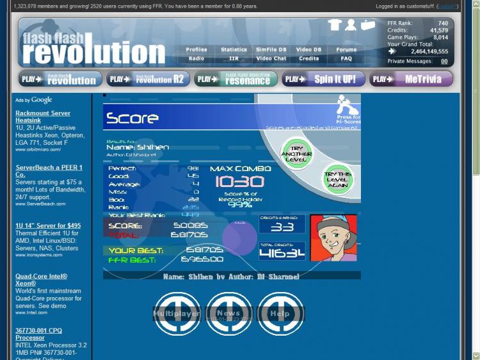Screen dimensions: 480x360
Task: Play Flash Flash Revolution R2
Action: pyautogui.click(x=148, y=79)
